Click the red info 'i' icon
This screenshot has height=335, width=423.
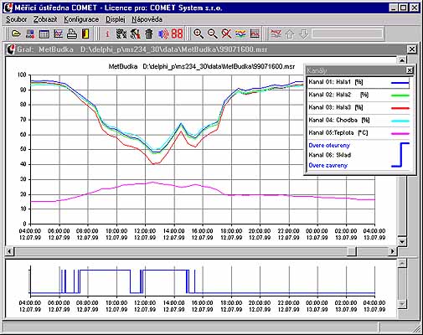click(107, 34)
